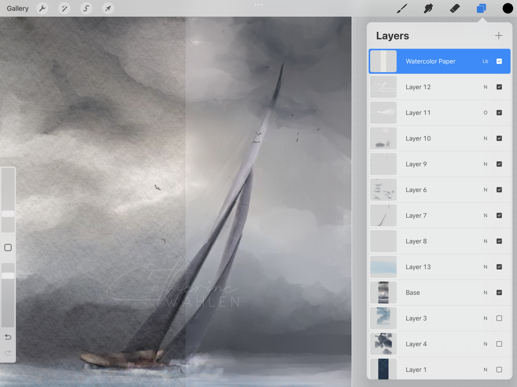The image size is (517, 387).
Task: Select the Paint brush tool
Action: coord(402,8)
